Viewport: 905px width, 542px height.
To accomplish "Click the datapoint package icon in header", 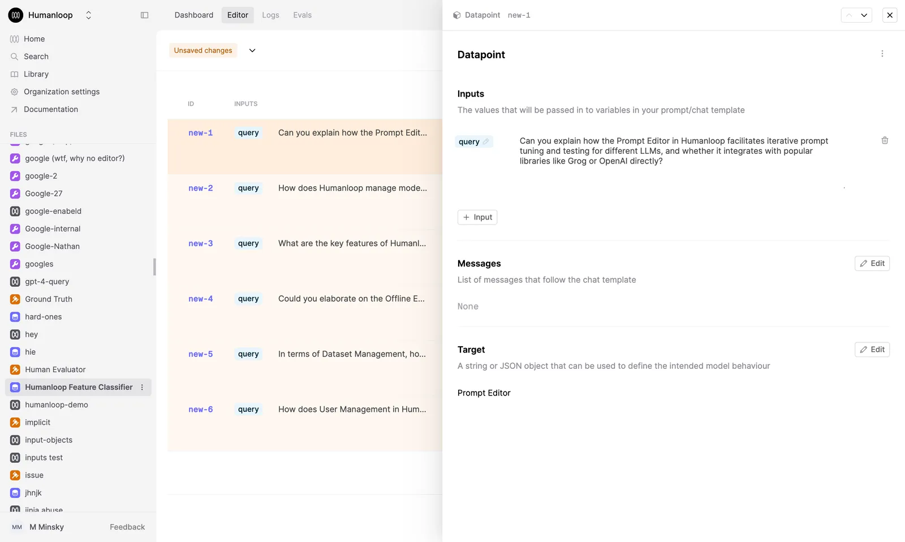I will pos(456,15).
